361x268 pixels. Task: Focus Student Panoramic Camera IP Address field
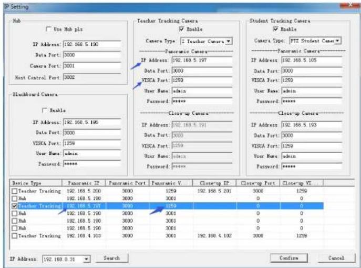coord(312,61)
